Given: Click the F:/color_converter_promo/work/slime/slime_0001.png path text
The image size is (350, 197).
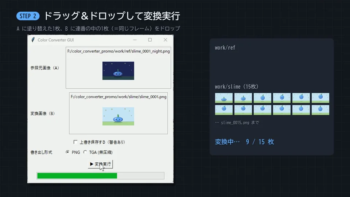Looking at the screenshot, I should pos(118,97).
